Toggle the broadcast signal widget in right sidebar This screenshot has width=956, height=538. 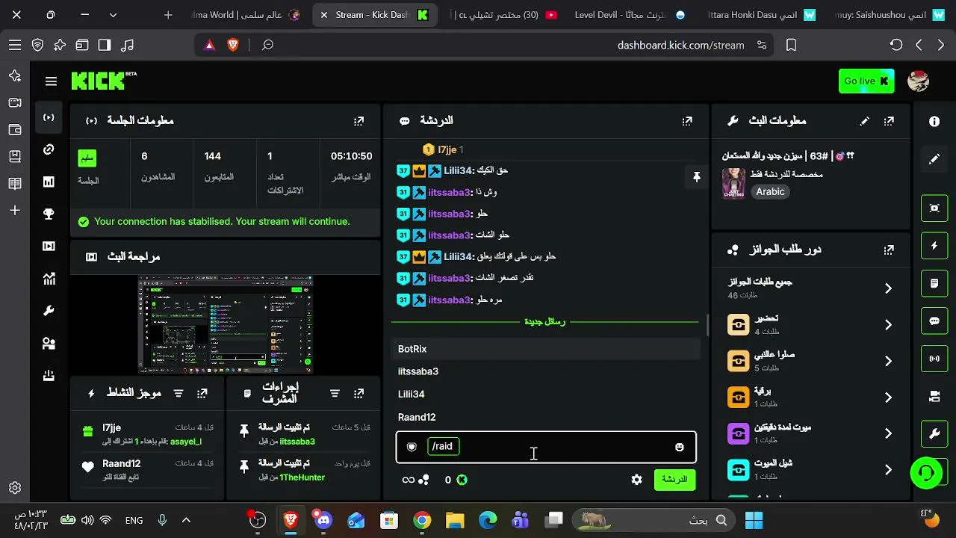[934, 359]
